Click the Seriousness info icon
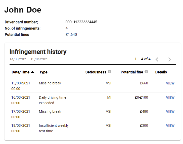 point(110,72)
